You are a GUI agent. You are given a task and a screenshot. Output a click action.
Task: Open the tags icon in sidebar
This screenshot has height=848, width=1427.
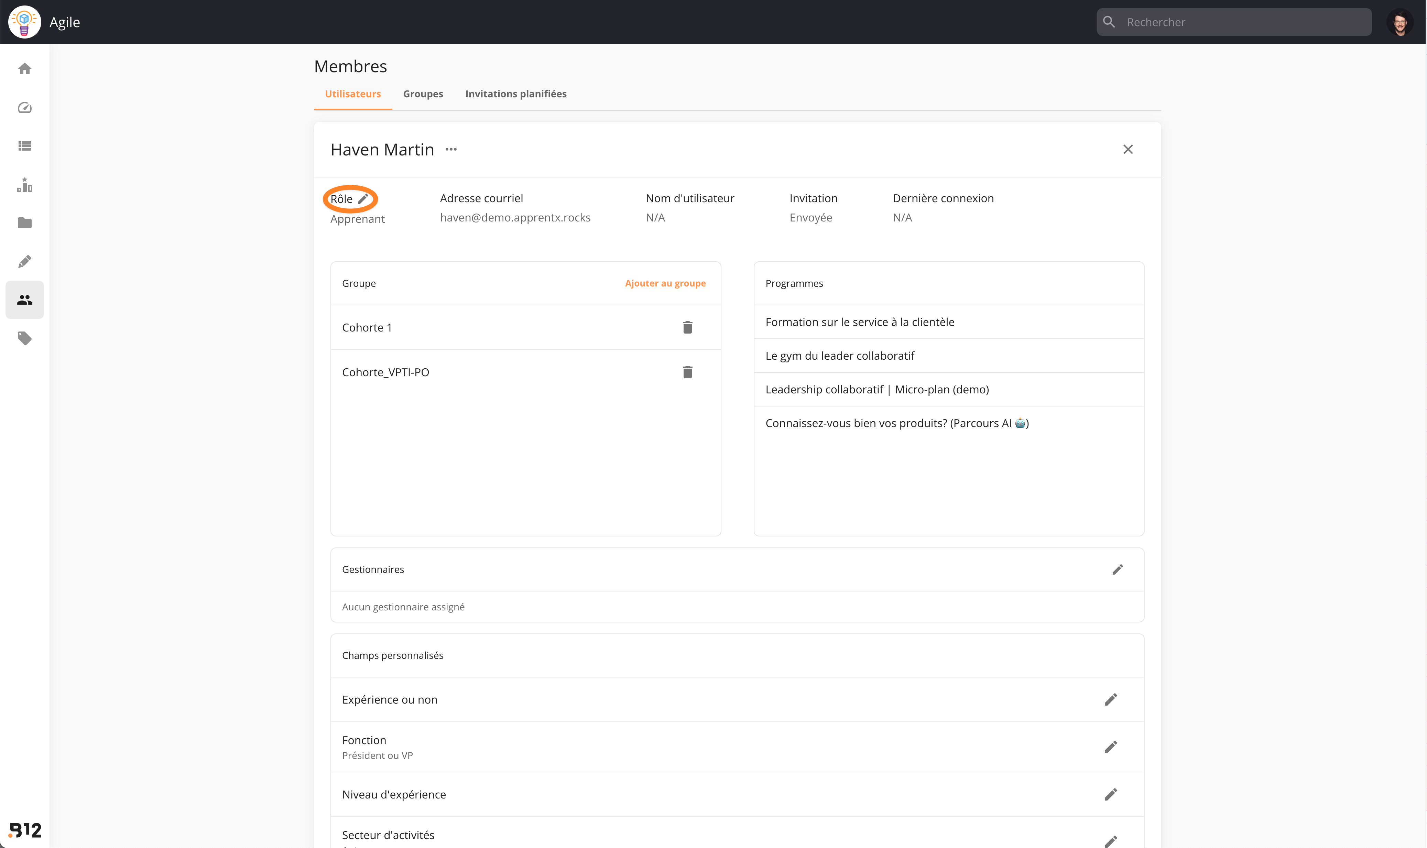24,338
